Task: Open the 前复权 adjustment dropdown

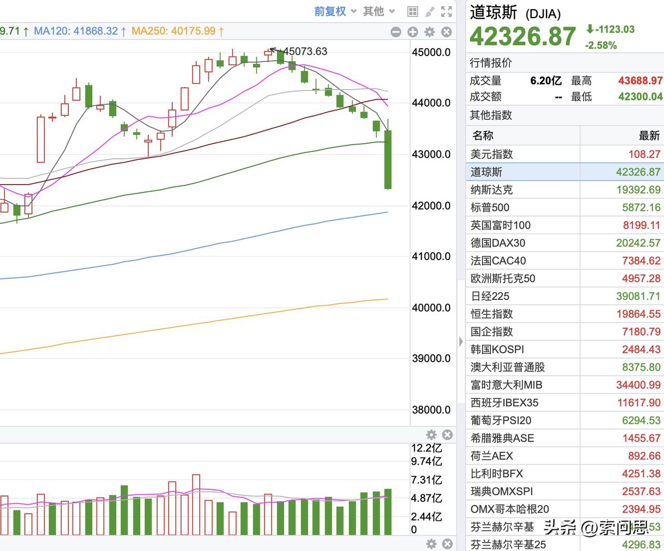Action: (x=335, y=11)
